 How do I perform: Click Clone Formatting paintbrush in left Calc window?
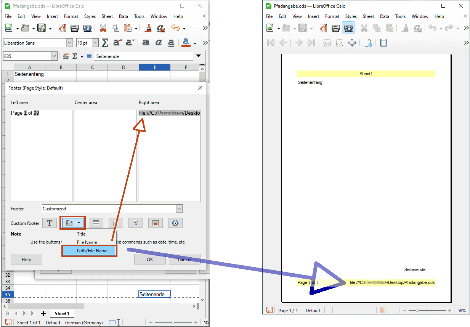click(148, 28)
